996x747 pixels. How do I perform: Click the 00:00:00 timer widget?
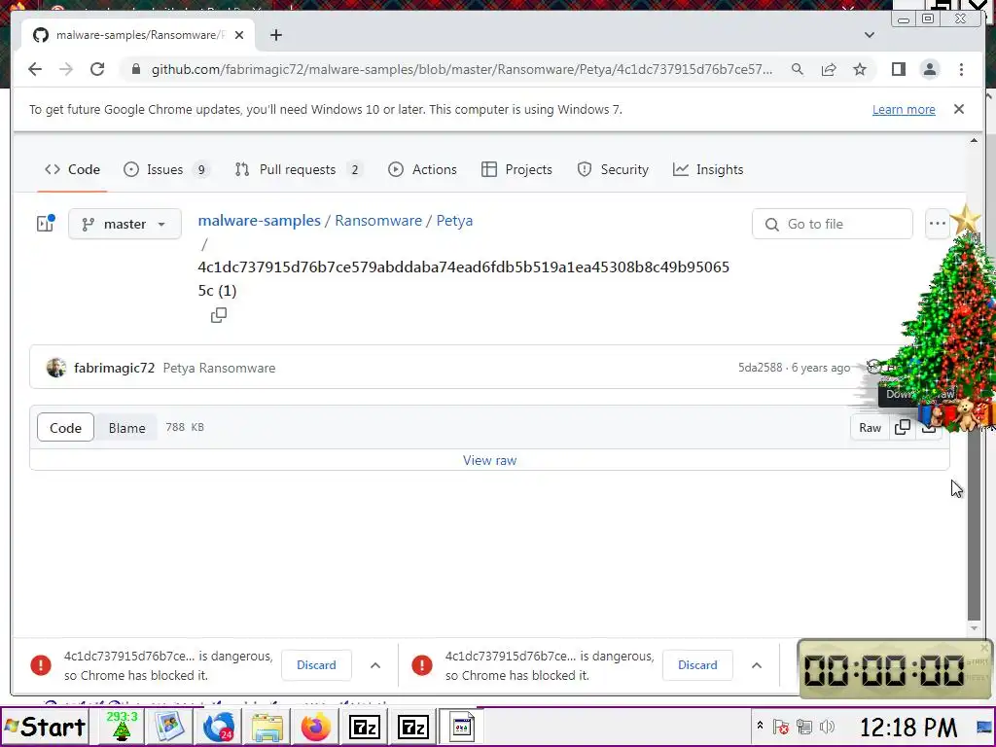pos(894,669)
